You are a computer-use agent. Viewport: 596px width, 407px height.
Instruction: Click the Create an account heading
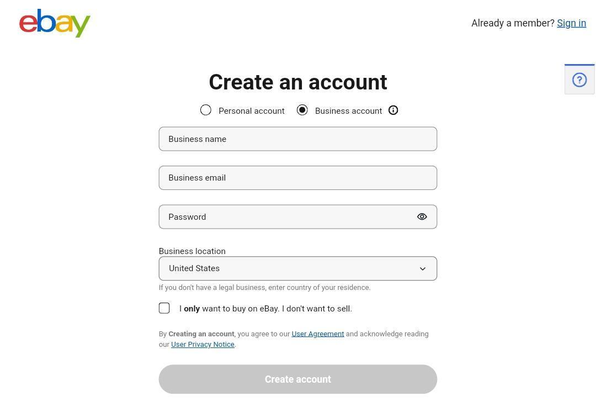pos(298,82)
